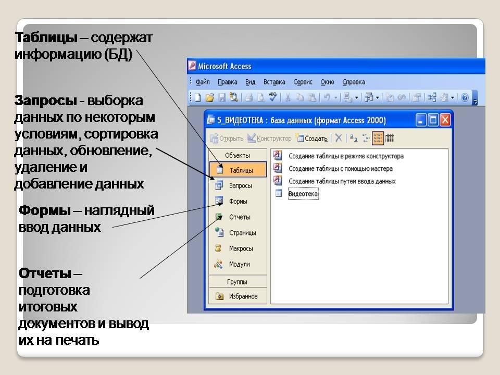Open the Формы objects section
Image resolution: width=500 pixels, height=375 pixels.
point(238,201)
